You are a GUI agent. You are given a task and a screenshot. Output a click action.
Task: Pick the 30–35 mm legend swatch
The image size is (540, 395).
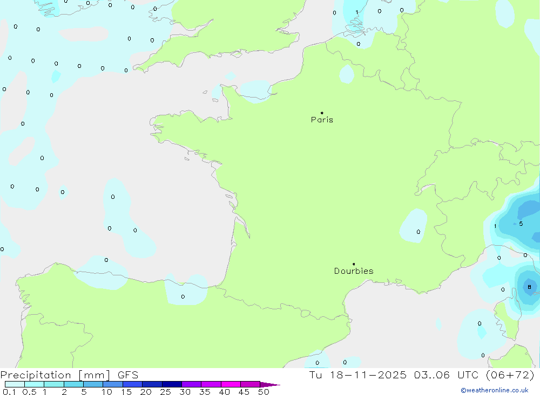192,384
